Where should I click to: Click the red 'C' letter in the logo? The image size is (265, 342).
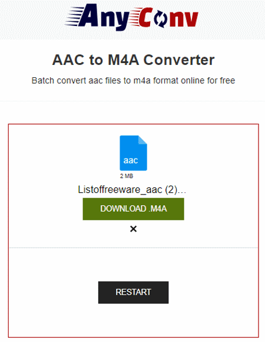[146, 18]
